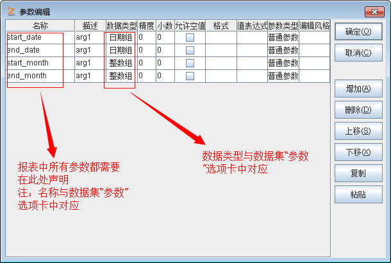Viewport: 391px width, 263px height.
Task: Delete the parameter with 删除(D)
Action: point(358,110)
